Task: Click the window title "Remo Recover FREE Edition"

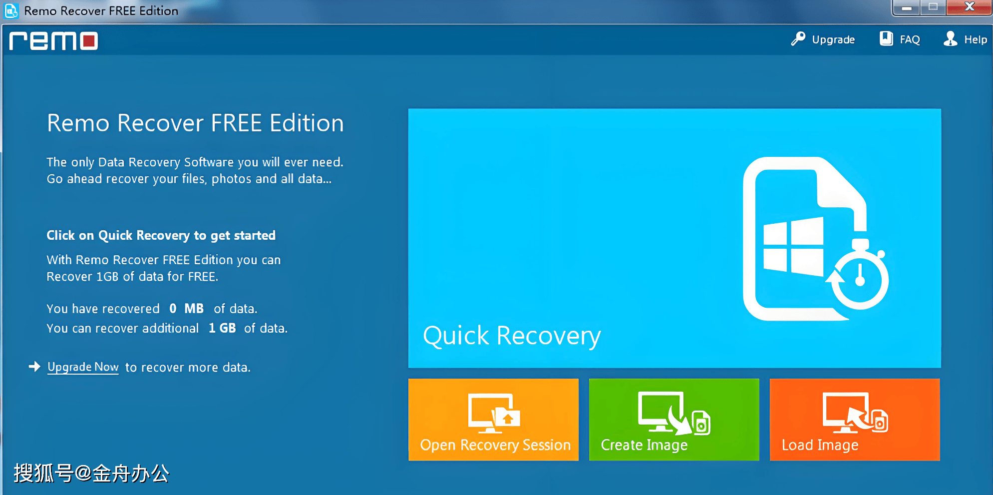Action: 101,11
